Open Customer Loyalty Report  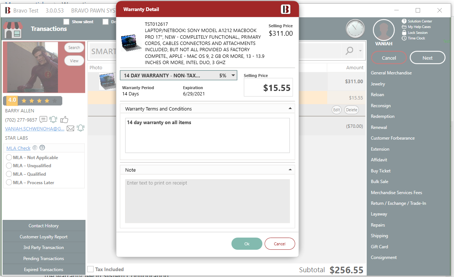point(44,237)
